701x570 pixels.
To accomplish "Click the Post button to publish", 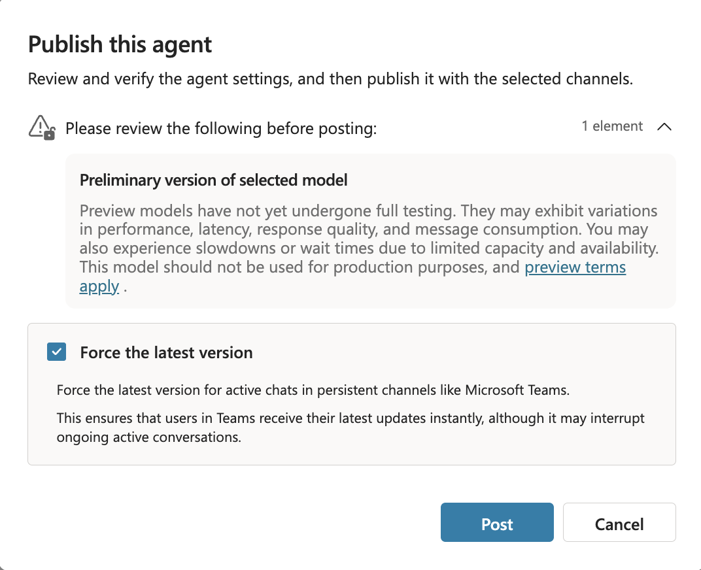I will click(497, 522).
